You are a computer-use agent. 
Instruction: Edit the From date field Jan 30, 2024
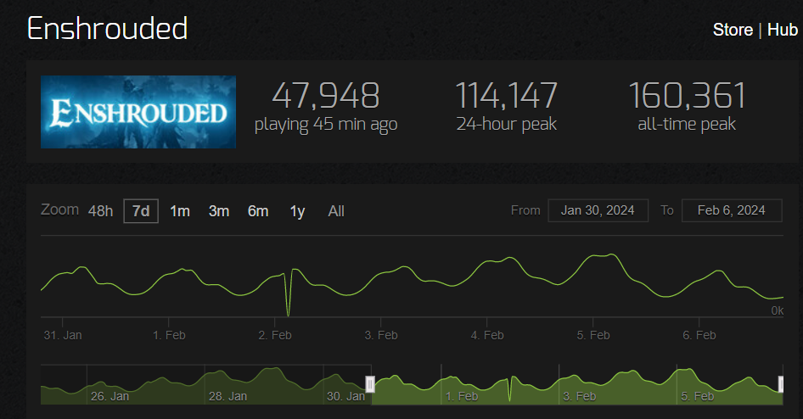598,210
